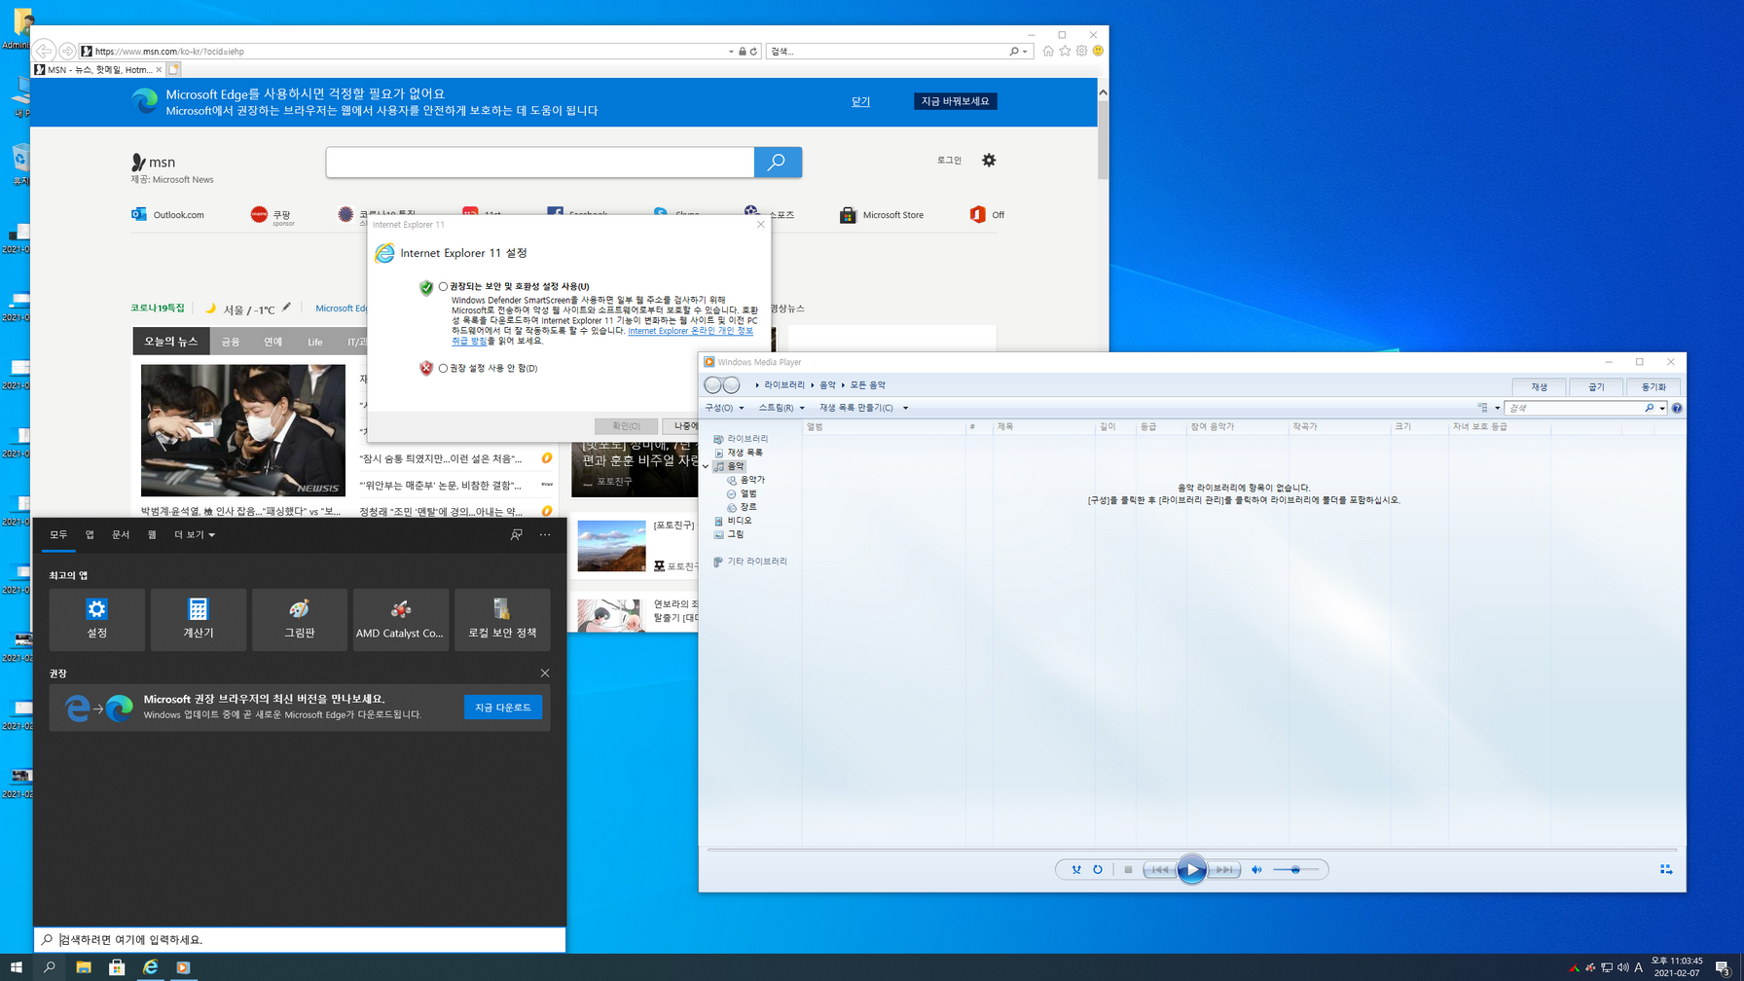Select the 연예 news tab

272,342
